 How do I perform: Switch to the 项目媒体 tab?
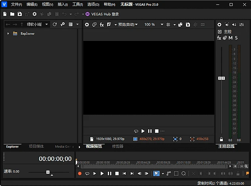(x=36, y=146)
